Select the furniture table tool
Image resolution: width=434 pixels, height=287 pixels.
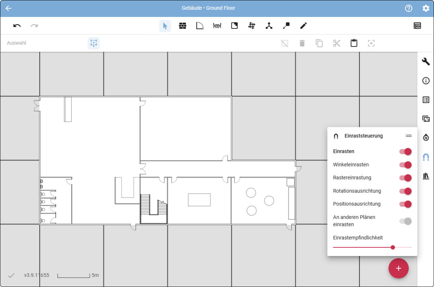pos(217,26)
